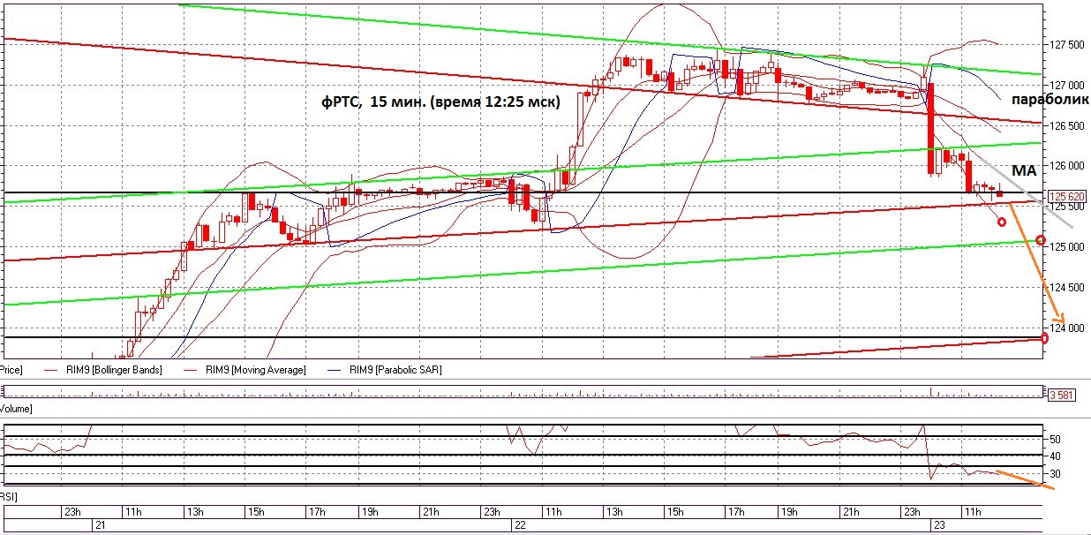Click the RSI scale label 30
Screen dimensions: 1091x535
point(1053,474)
